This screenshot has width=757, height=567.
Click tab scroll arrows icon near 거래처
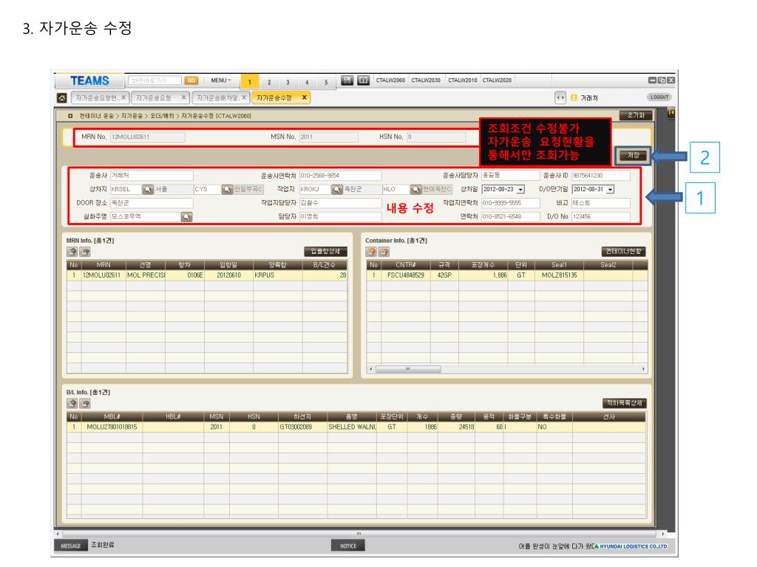coord(560,97)
